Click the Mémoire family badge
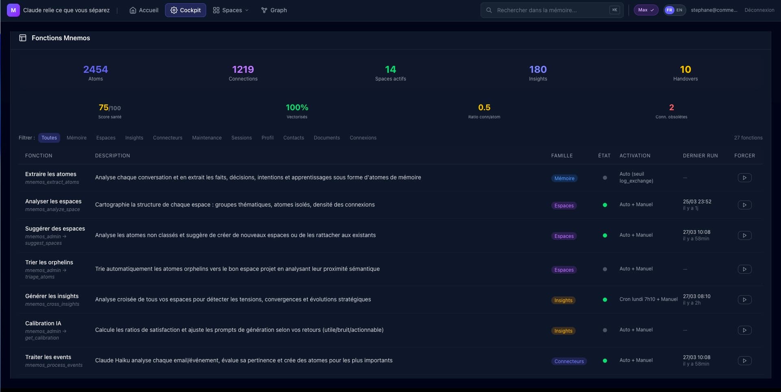The image size is (781, 392). pyautogui.click(x=564, y=179)
